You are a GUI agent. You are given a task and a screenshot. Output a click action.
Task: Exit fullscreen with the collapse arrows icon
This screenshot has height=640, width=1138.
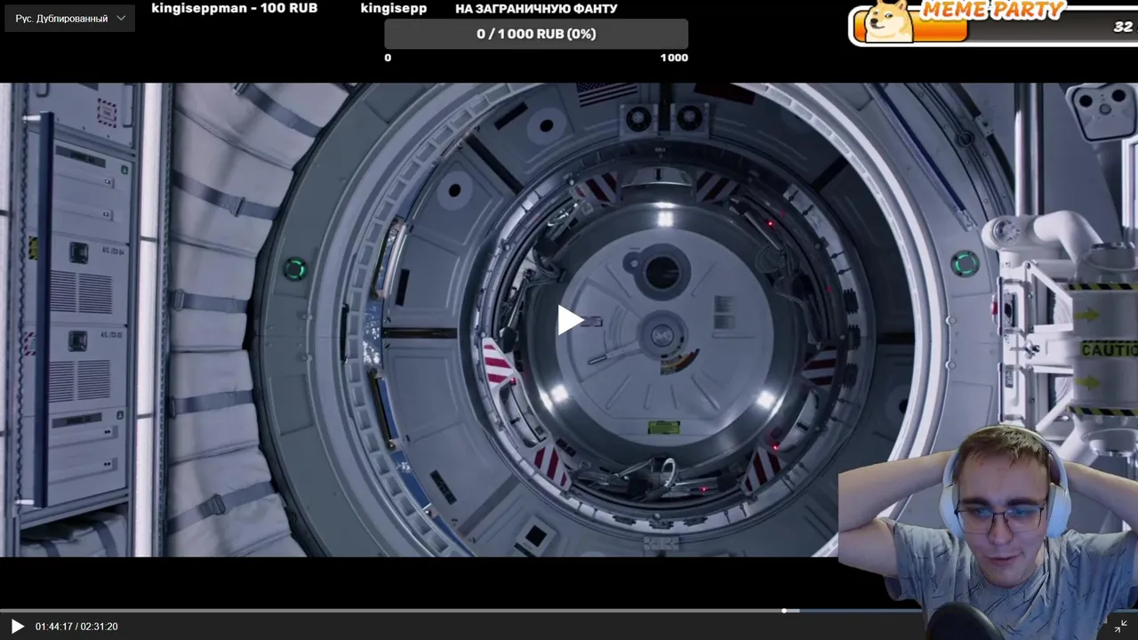[1120, 627]
